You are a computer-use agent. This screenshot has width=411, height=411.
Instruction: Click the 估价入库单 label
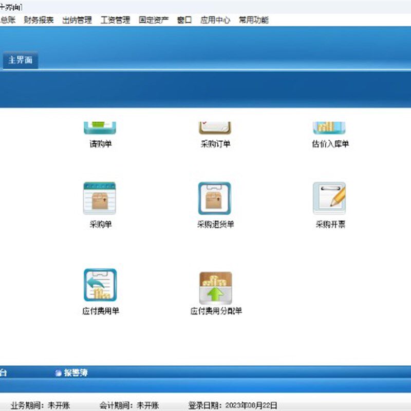[330, 144]
